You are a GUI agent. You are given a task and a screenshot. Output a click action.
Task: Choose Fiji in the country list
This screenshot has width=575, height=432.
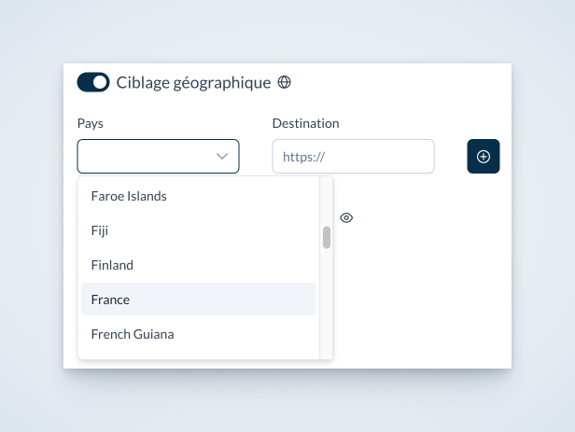199,230
